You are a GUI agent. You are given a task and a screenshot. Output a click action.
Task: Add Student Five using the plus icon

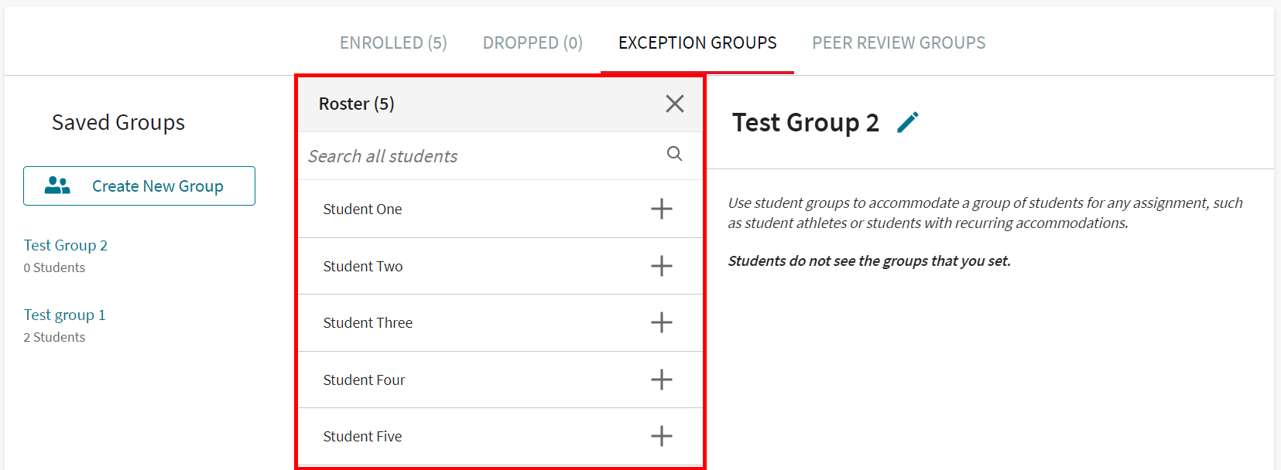(662, 436)
